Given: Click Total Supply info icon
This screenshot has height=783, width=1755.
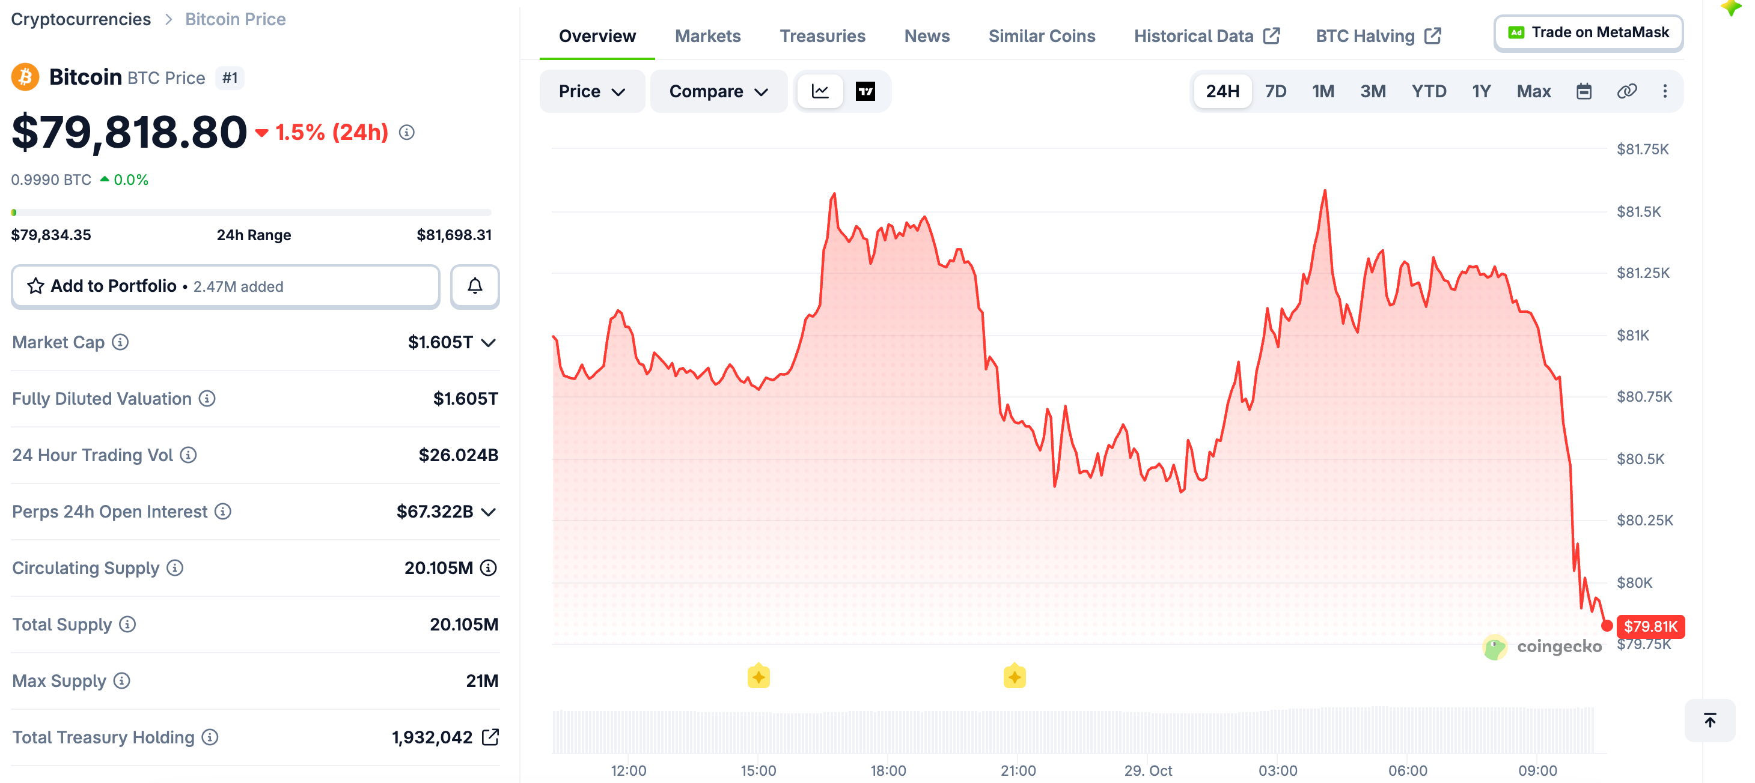Looking at the screenshot, I should point(127,625).
